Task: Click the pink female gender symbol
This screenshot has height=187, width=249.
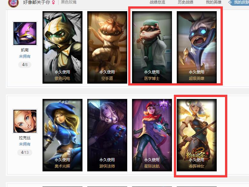Action: 53,2
